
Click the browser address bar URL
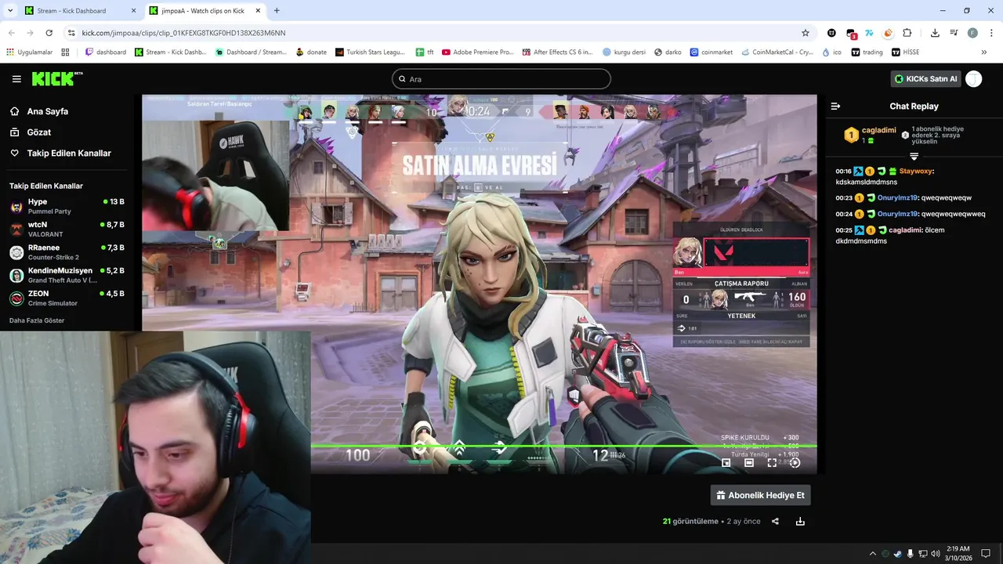[x=183, y=33]
